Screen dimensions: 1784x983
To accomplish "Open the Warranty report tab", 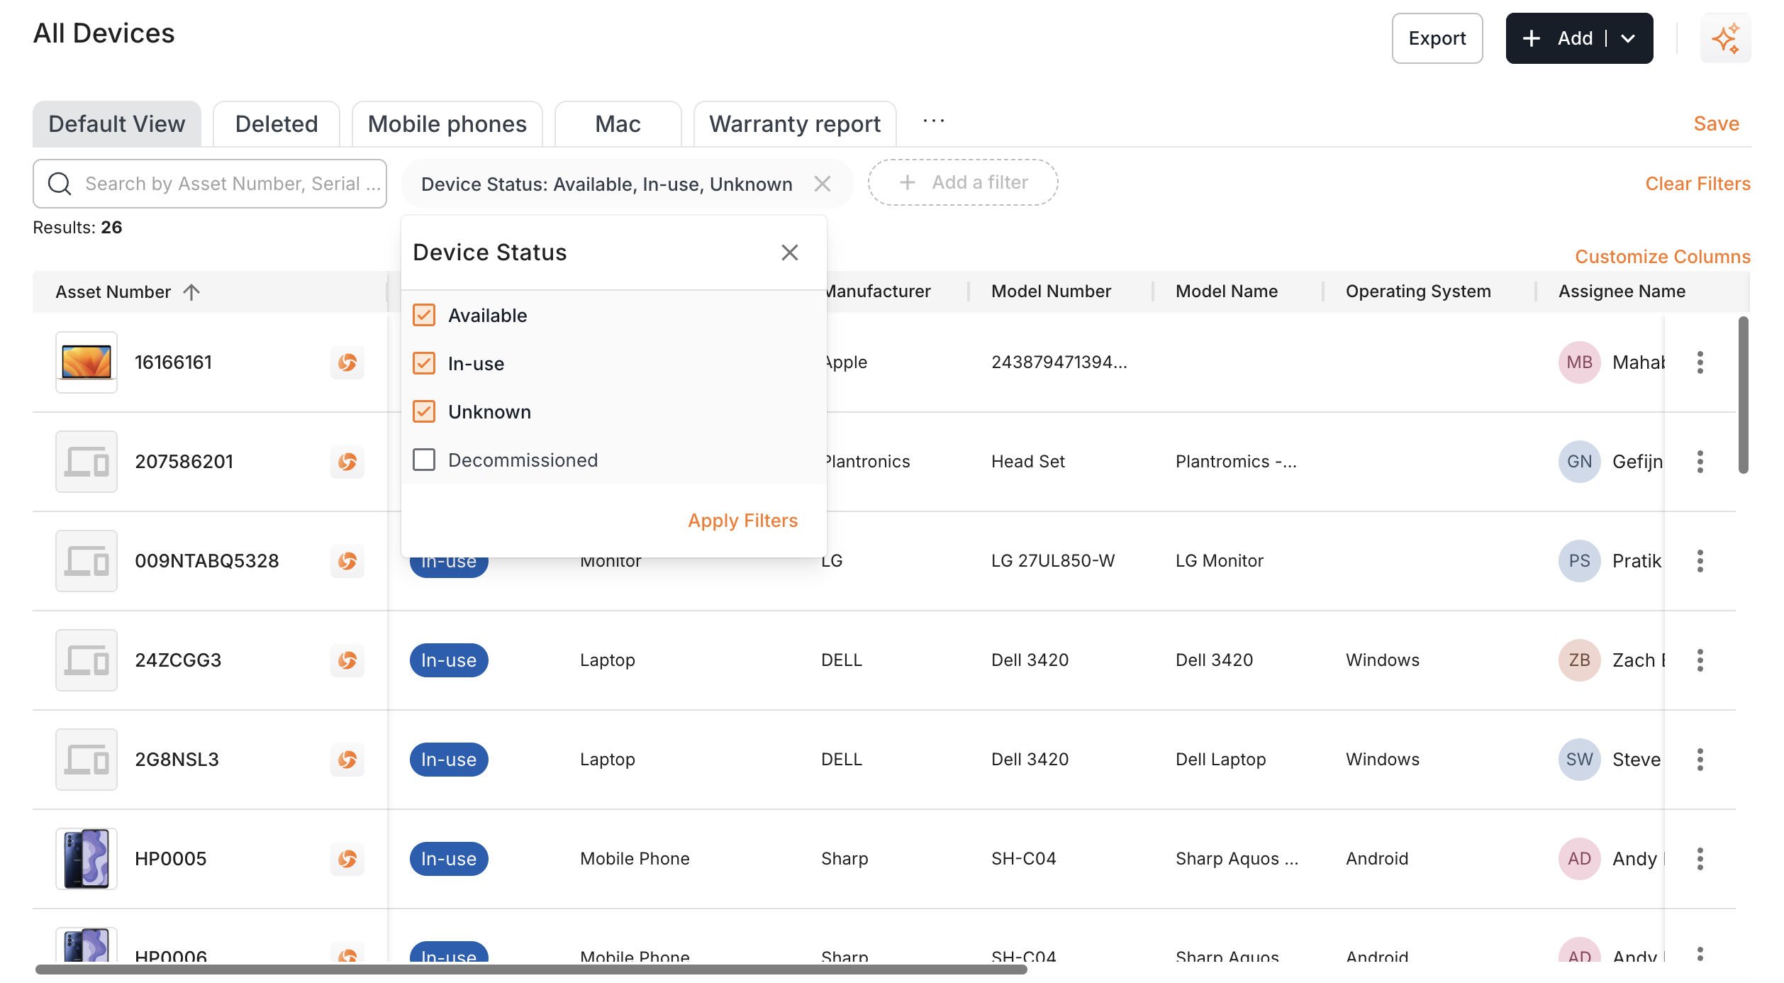I will click(795, 124).
